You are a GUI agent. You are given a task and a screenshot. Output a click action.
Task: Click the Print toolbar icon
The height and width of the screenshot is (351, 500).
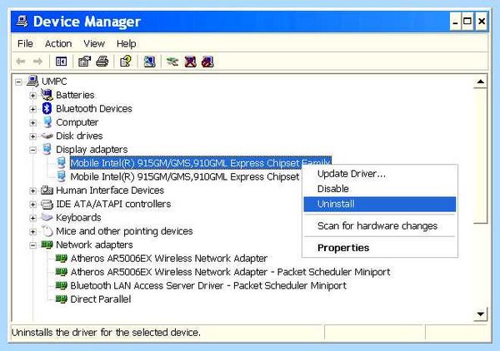tap(102, 61)
